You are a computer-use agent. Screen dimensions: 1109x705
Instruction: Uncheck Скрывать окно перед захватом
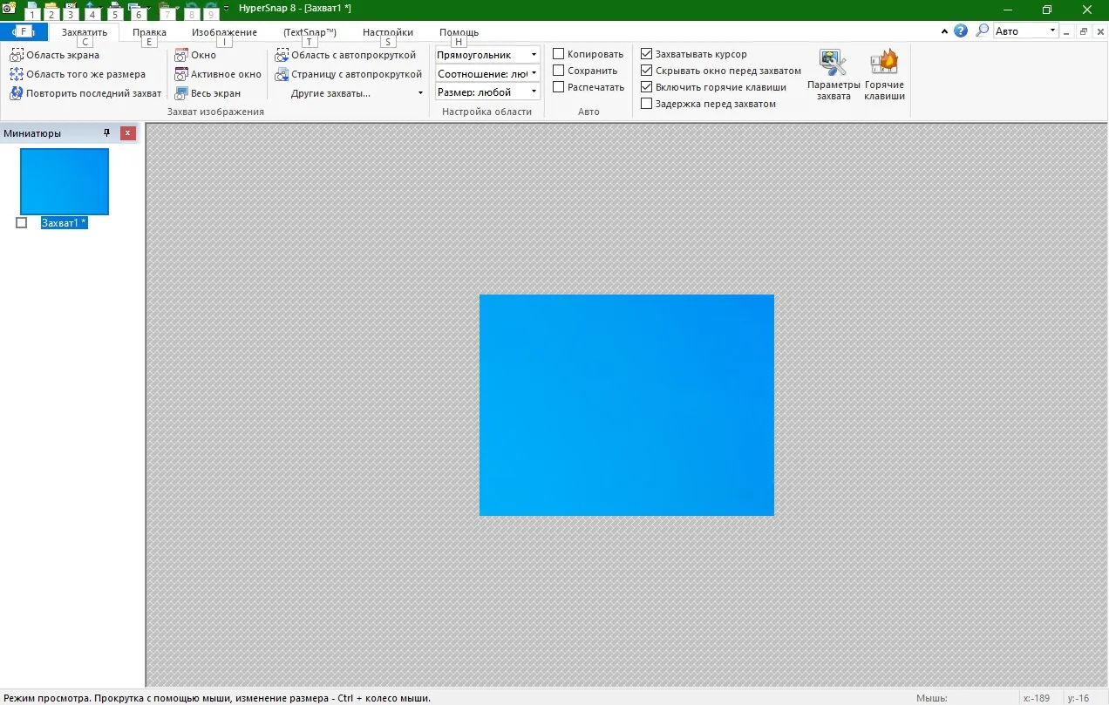pyautogui.click(x=646, y=71)
